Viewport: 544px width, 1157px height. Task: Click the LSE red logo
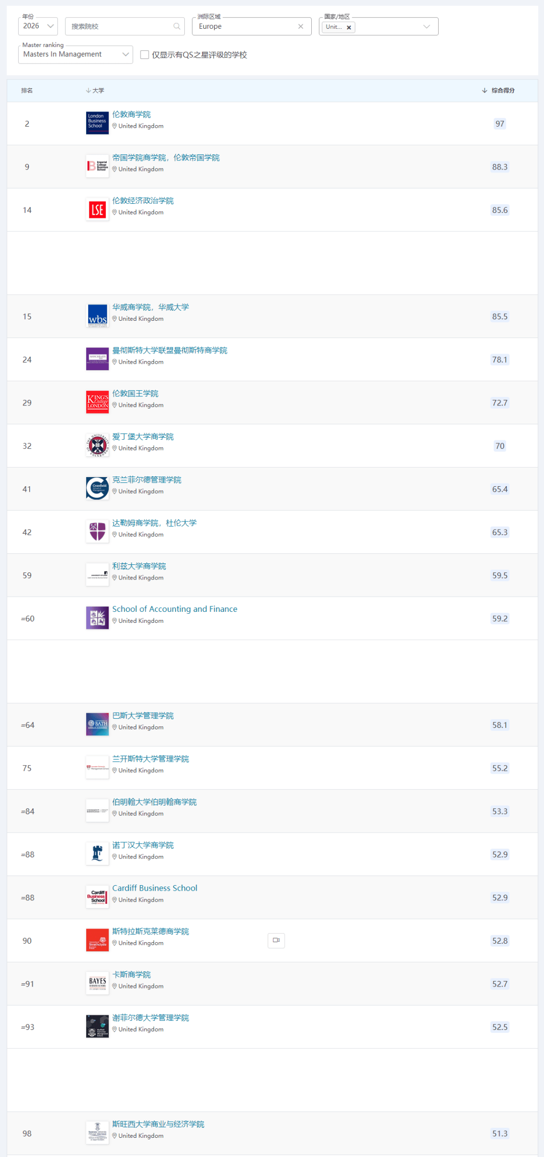[97, 209]
